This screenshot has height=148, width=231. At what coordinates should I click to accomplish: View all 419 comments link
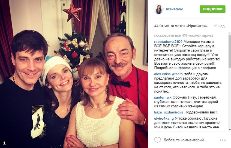(184, 35)
